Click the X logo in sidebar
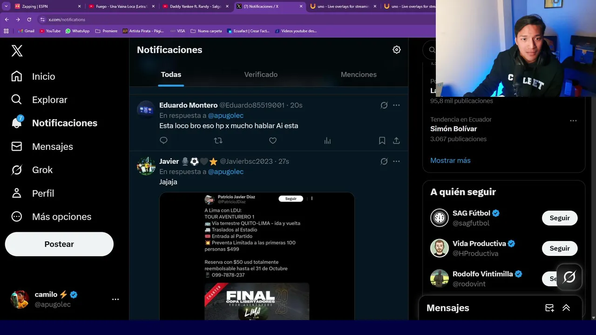The height and width of the screenshot is (335, 596). point(17,51)
